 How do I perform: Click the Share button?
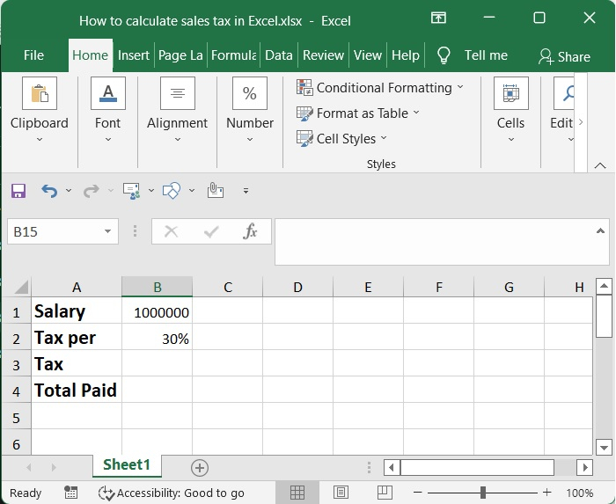[564, 56]
